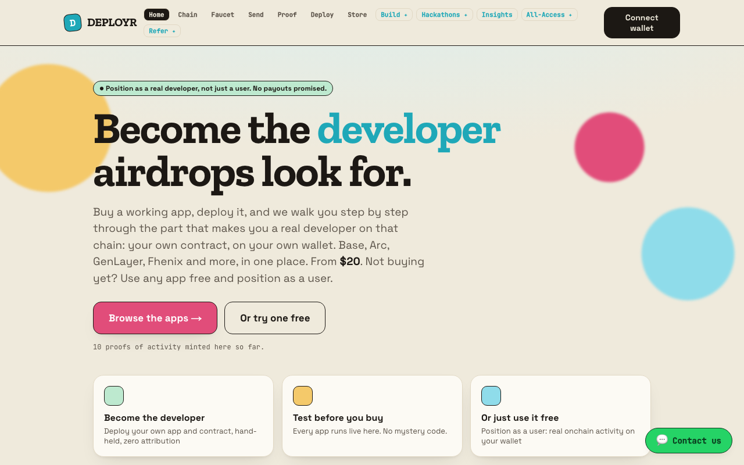Click the bold $20 price text

pyautogui.click(x=350, y=262)
